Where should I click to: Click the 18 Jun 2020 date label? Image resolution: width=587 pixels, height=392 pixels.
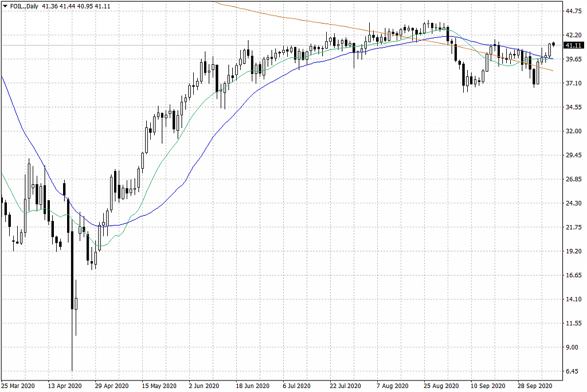pos(253,386)
